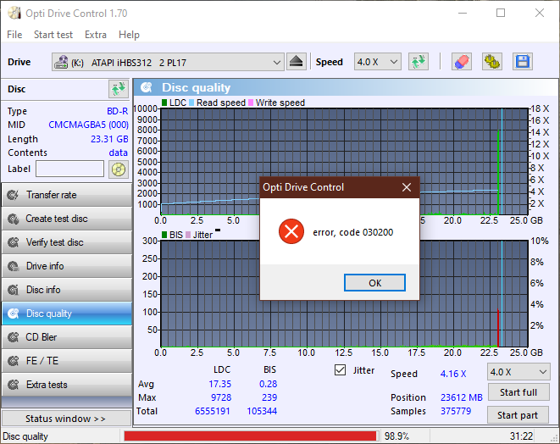The height and width of the screenshot is (444, 560).
Task: Click the Type value BD-R
Action: [118, 111]
